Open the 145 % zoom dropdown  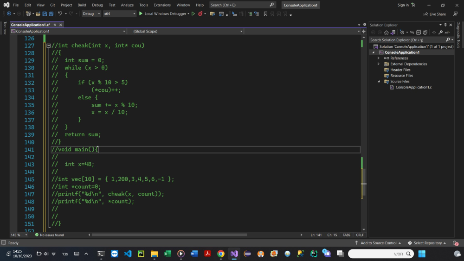(x=26, y=235)
